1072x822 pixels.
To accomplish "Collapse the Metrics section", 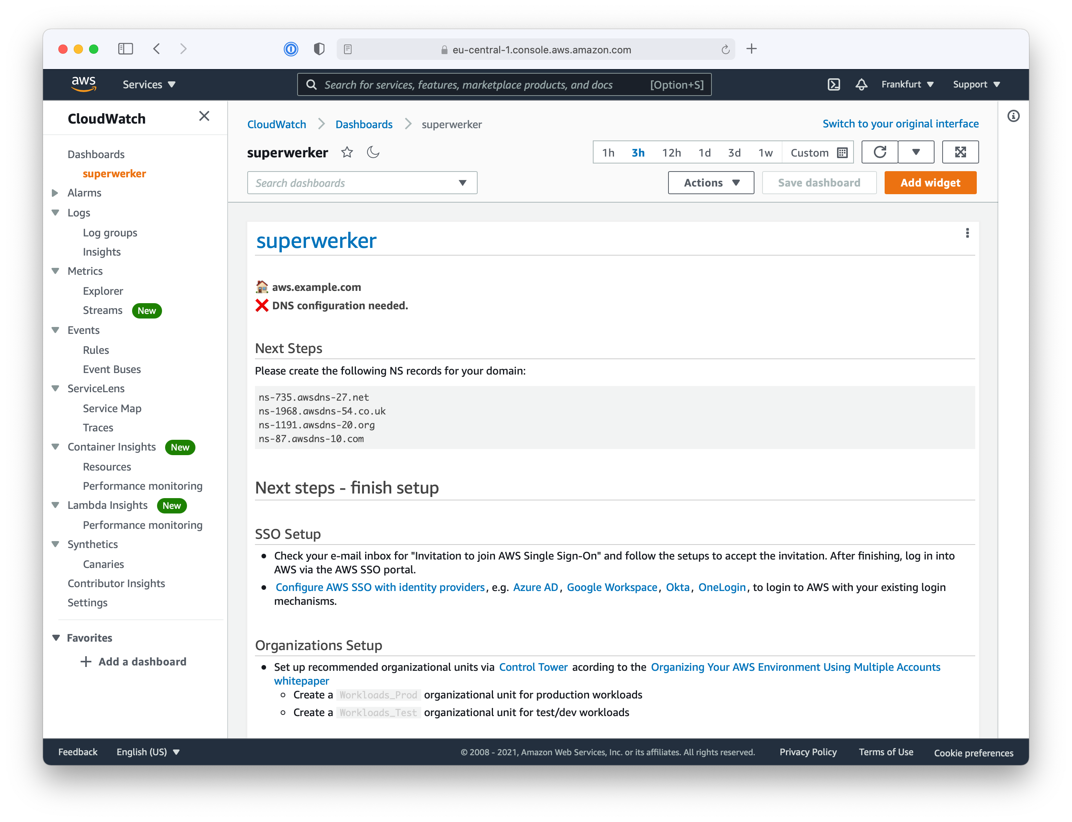I will [x=55, y=271].
